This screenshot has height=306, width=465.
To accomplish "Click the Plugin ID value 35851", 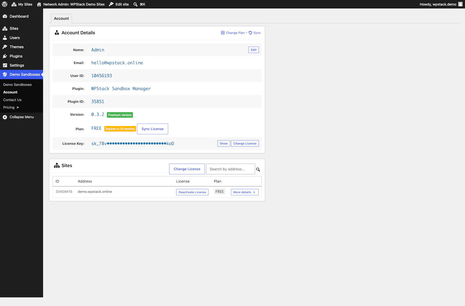I will coord(98,101).
